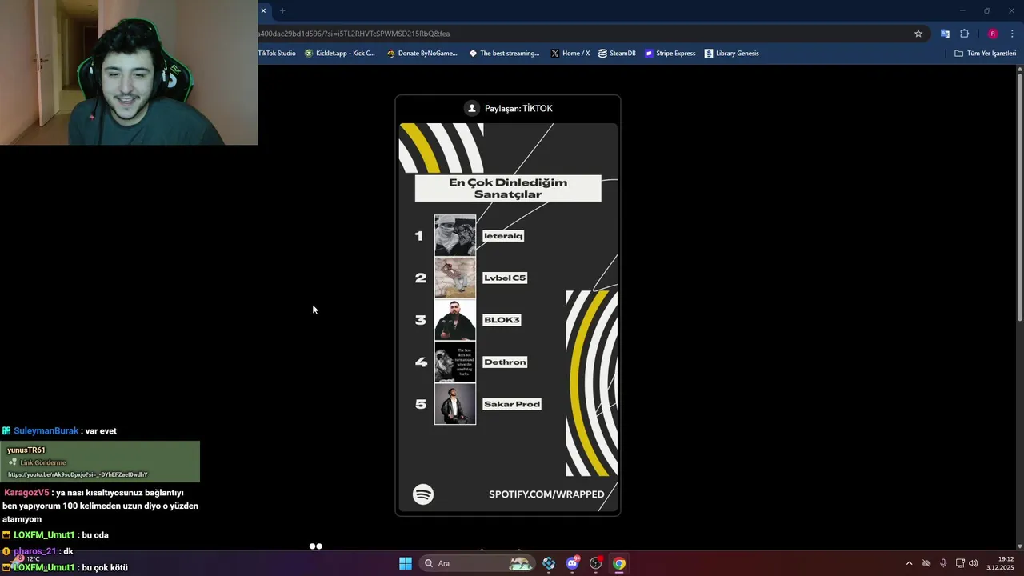This screenshot has width=1024, height=576.
Task: Click the Lvbel C5 artist thumbnail
Action: [x=455, y=278]
